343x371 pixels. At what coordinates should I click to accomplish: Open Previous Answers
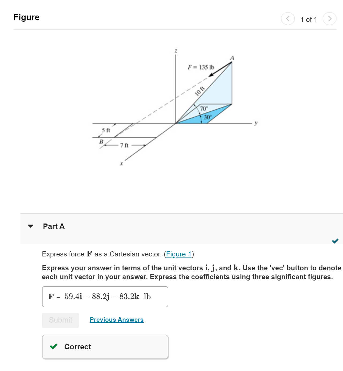117,320
